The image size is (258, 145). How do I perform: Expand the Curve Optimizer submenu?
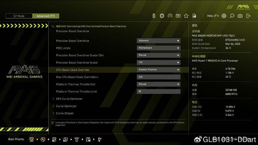point(66,106)
